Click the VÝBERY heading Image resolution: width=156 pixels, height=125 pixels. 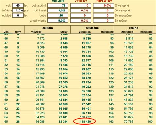(x=81, y=1)
